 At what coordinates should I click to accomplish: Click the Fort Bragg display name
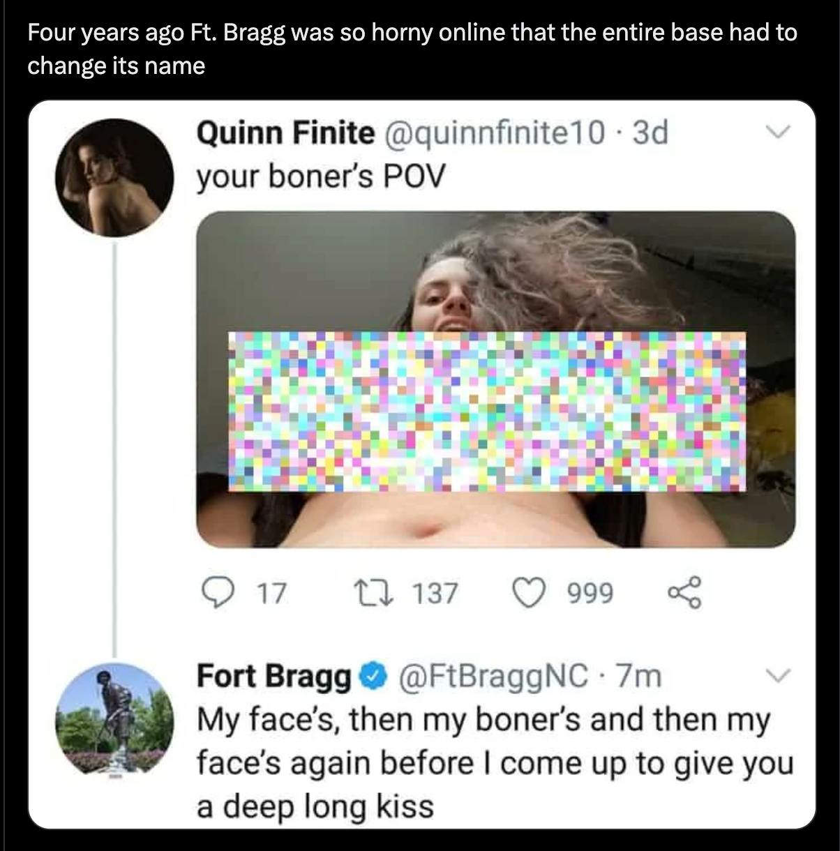point(274,676)
